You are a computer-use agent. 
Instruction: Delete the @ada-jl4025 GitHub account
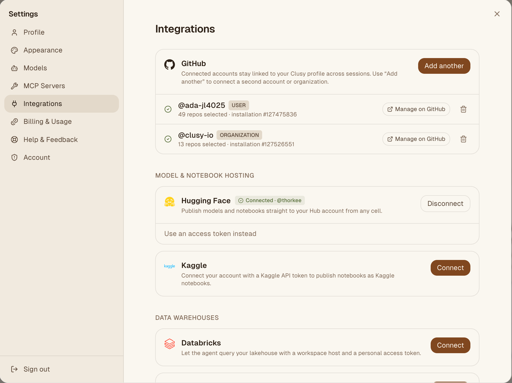[463, 109]
